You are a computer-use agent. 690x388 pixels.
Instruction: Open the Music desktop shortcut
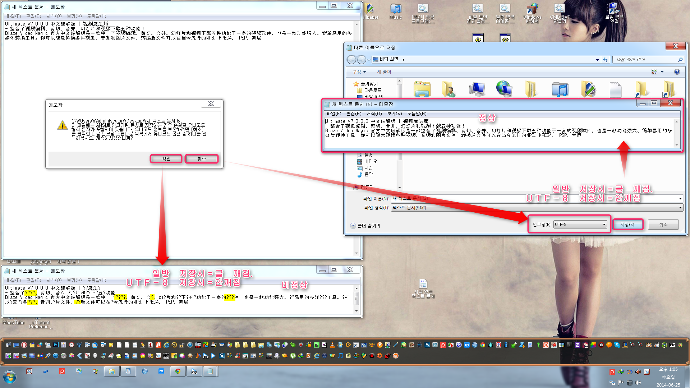pyautogui.click(x=396, y=11)
